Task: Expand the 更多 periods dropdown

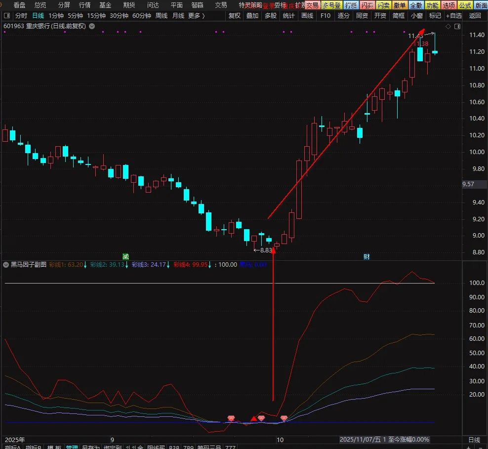Action: tap(196, 16)
